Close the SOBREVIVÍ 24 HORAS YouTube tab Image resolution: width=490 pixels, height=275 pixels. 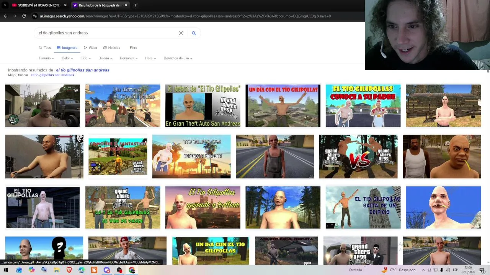65,5
